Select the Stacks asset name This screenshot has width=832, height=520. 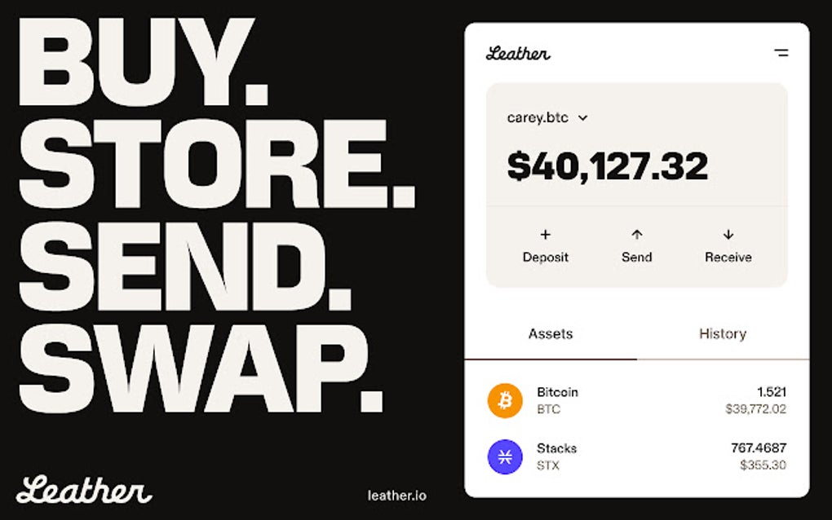click(556, 448)
